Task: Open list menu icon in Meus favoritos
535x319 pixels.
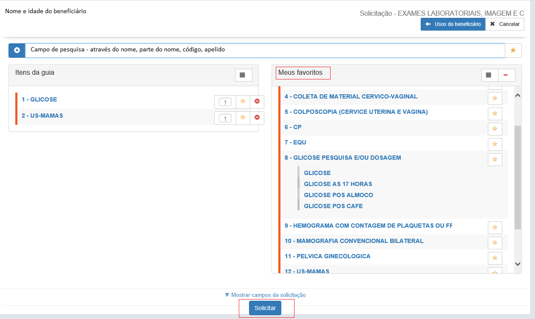Action: [x=489, y=75]
